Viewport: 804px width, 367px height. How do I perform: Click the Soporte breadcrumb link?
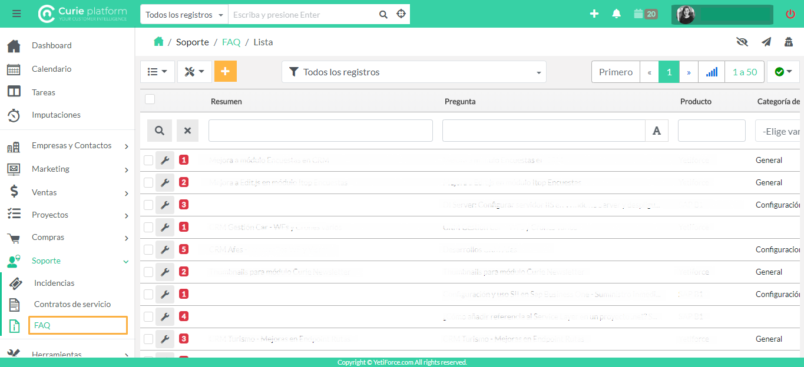[x=192, y=42]
